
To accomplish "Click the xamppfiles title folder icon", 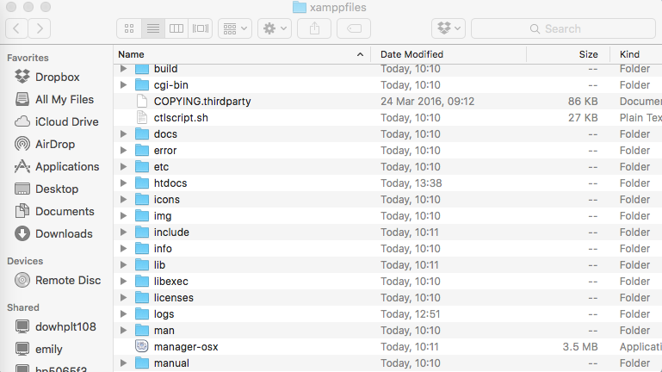I will tap(300, 7).
